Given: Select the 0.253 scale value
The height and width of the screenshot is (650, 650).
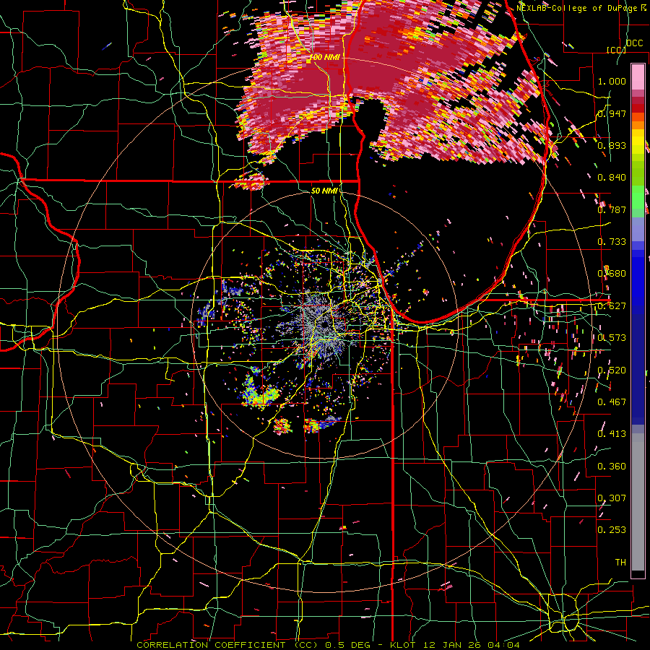Looking at the screenshot, I should pyautogui.click(x=612, y=530).
